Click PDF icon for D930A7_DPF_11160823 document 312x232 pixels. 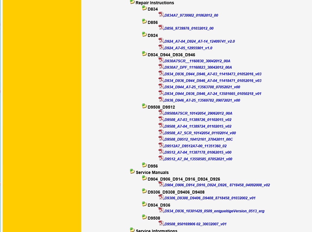pos(161,67)
